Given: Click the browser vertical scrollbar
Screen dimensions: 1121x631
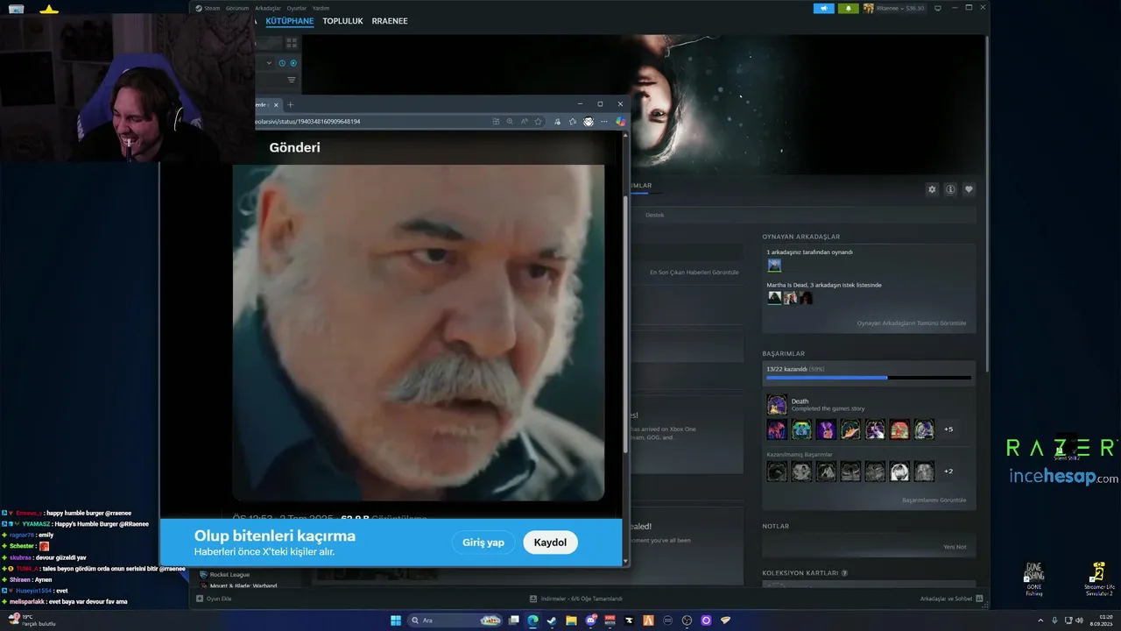Looking at the screenshot, I should pyautogui.click(x=625, y=324).
